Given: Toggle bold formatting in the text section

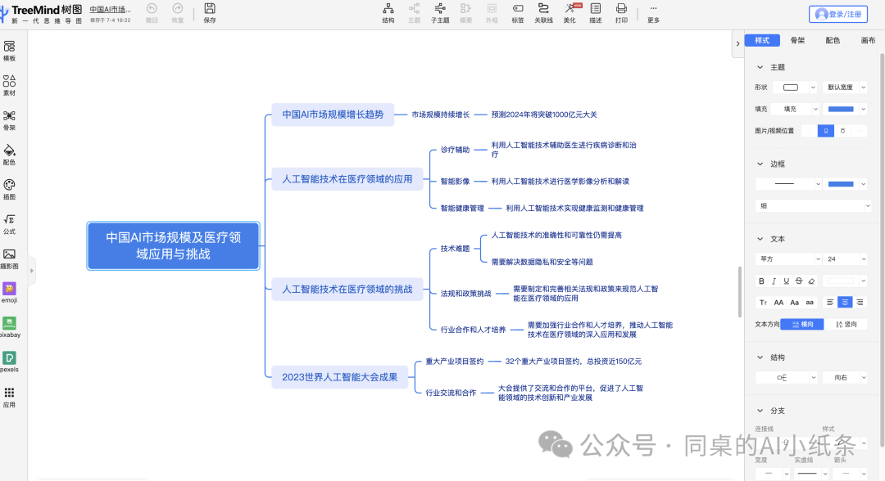Looking at the screenshot, I should pos(762,281).
